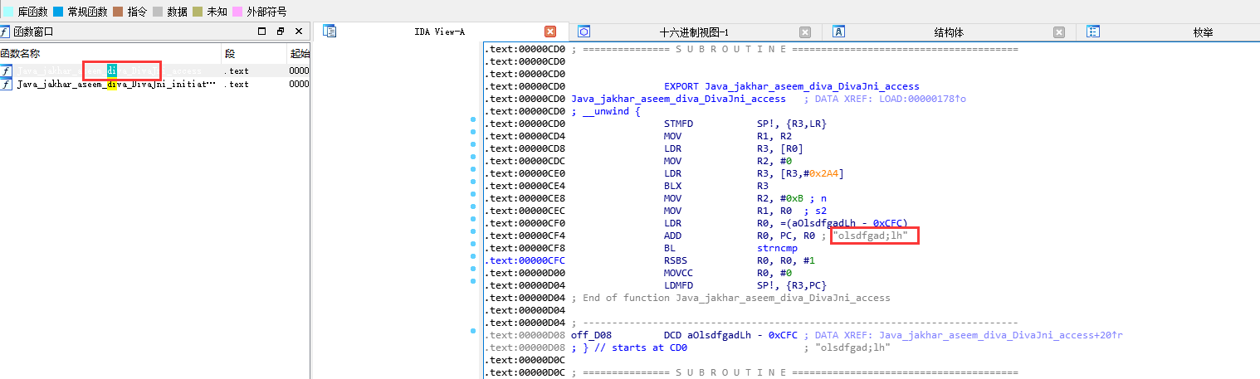This screenshot has width=1260, height=379.
Task: Sort by the 段 column header
Action: 253,53
